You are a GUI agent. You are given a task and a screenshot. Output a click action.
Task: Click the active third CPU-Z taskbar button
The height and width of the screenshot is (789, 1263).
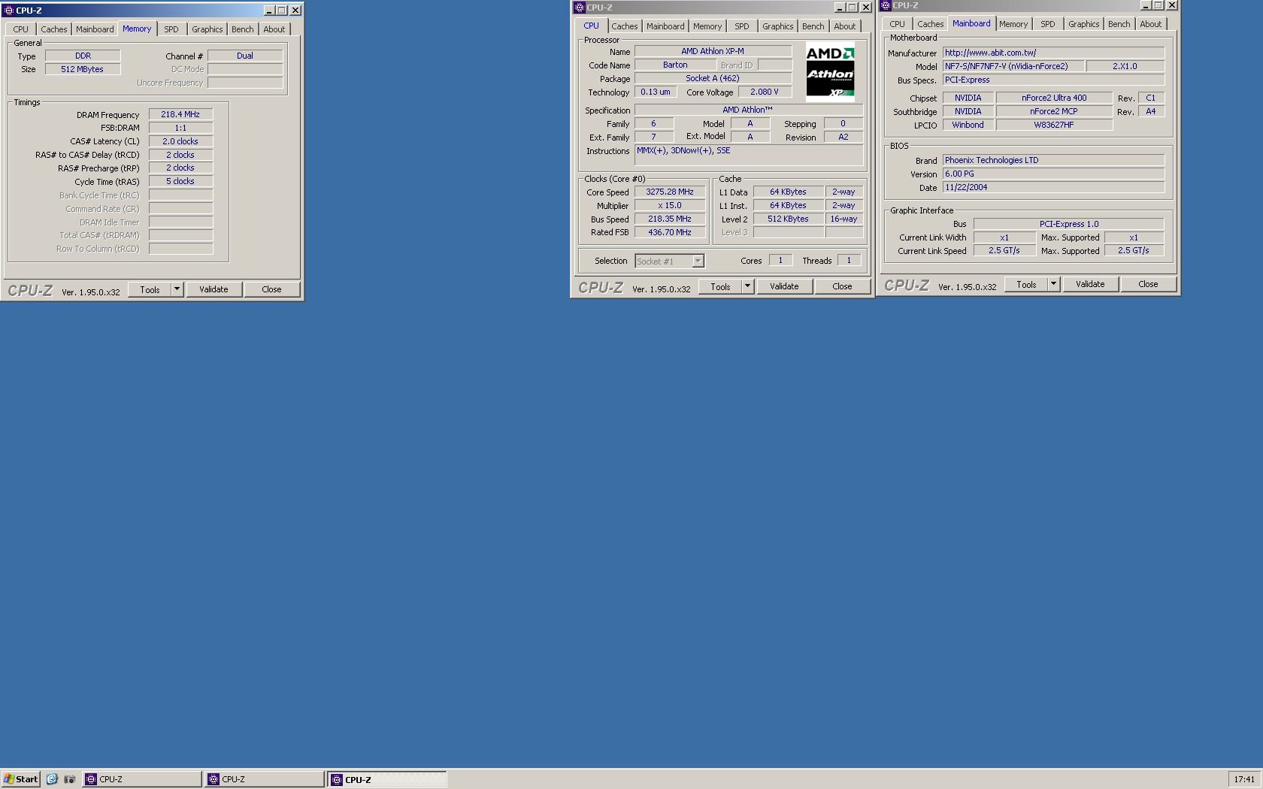click(387, 779)
